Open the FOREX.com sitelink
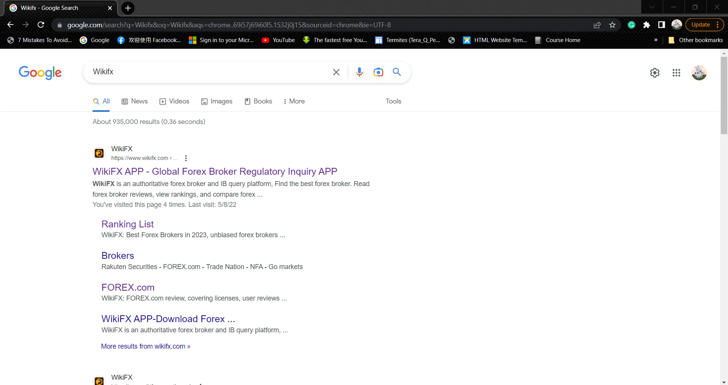Viewport: 728px width, 385px height. coord(128,288)
